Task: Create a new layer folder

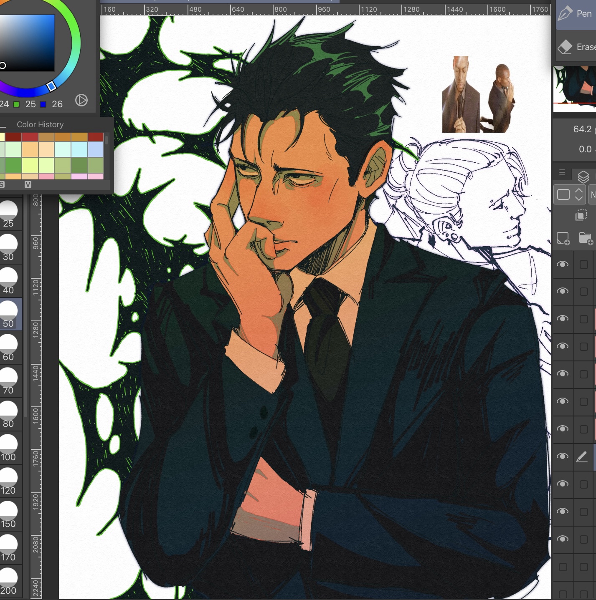Action: (x=586, y=238)
